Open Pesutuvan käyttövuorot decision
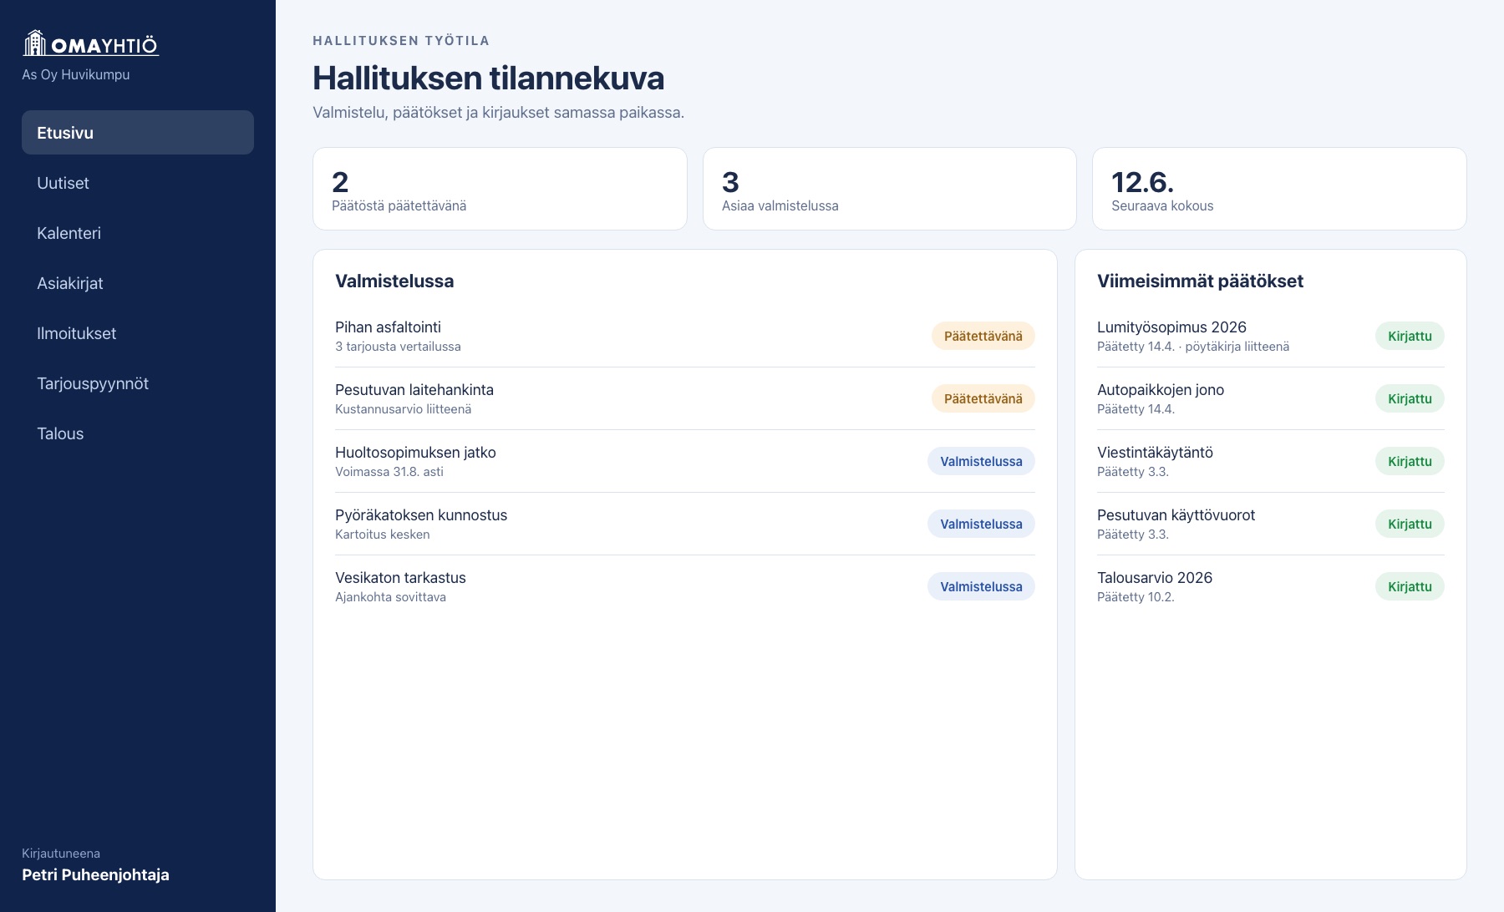Screen dimensions: 1504x912 pyautogui.click(x=1271, y=524)
